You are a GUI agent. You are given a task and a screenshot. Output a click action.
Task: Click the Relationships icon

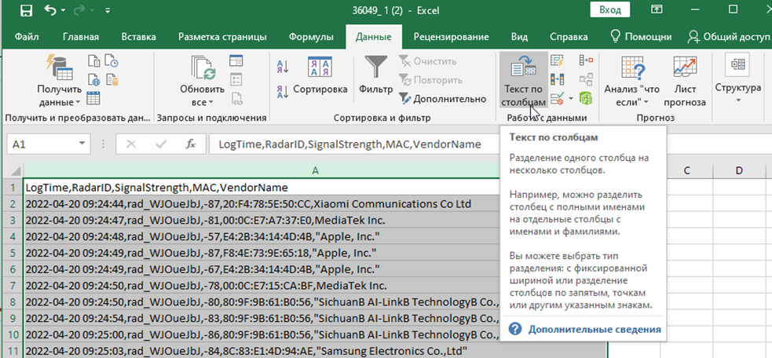click(586, 79)
